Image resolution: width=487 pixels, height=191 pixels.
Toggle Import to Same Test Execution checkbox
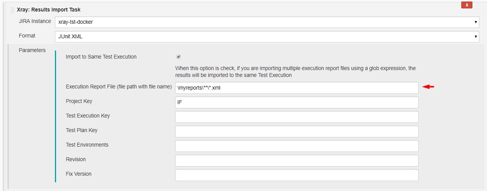[x=178, y=57]
